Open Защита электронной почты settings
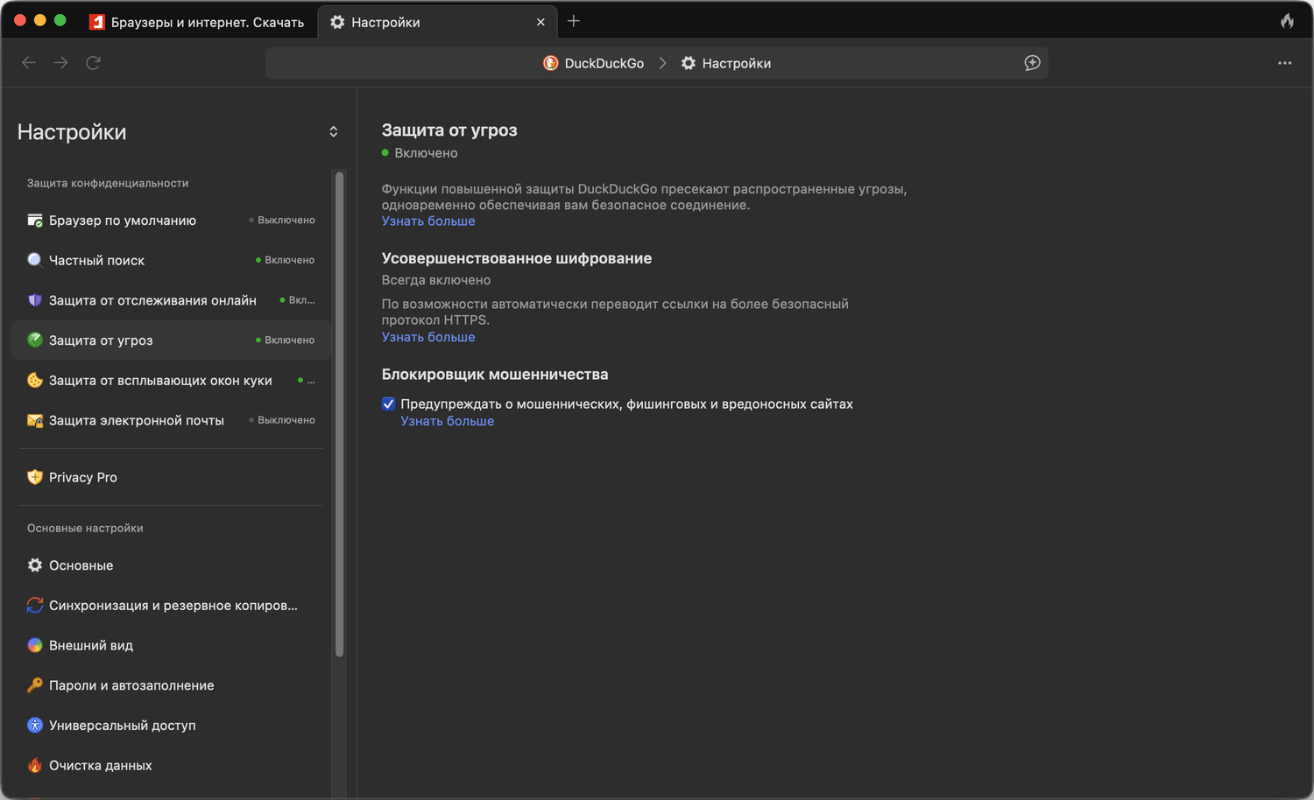1314x800 pixels. pos(137,420)
